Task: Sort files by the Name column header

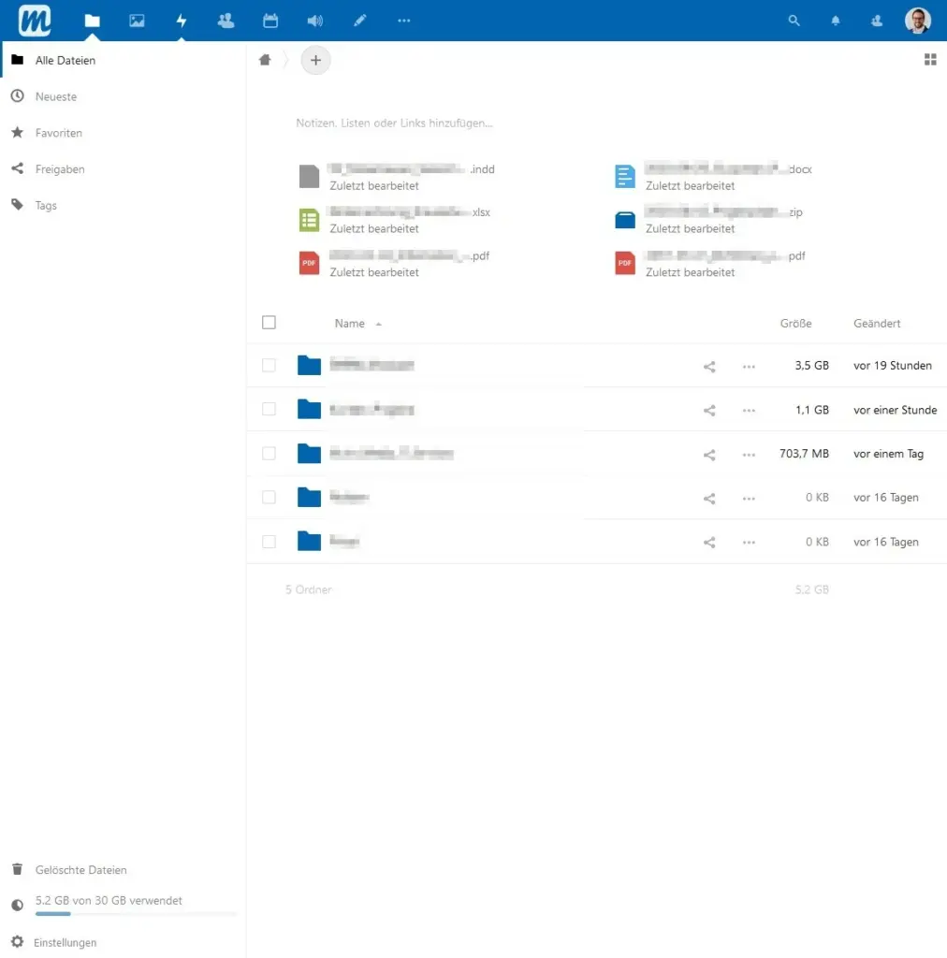Action: 350,324
